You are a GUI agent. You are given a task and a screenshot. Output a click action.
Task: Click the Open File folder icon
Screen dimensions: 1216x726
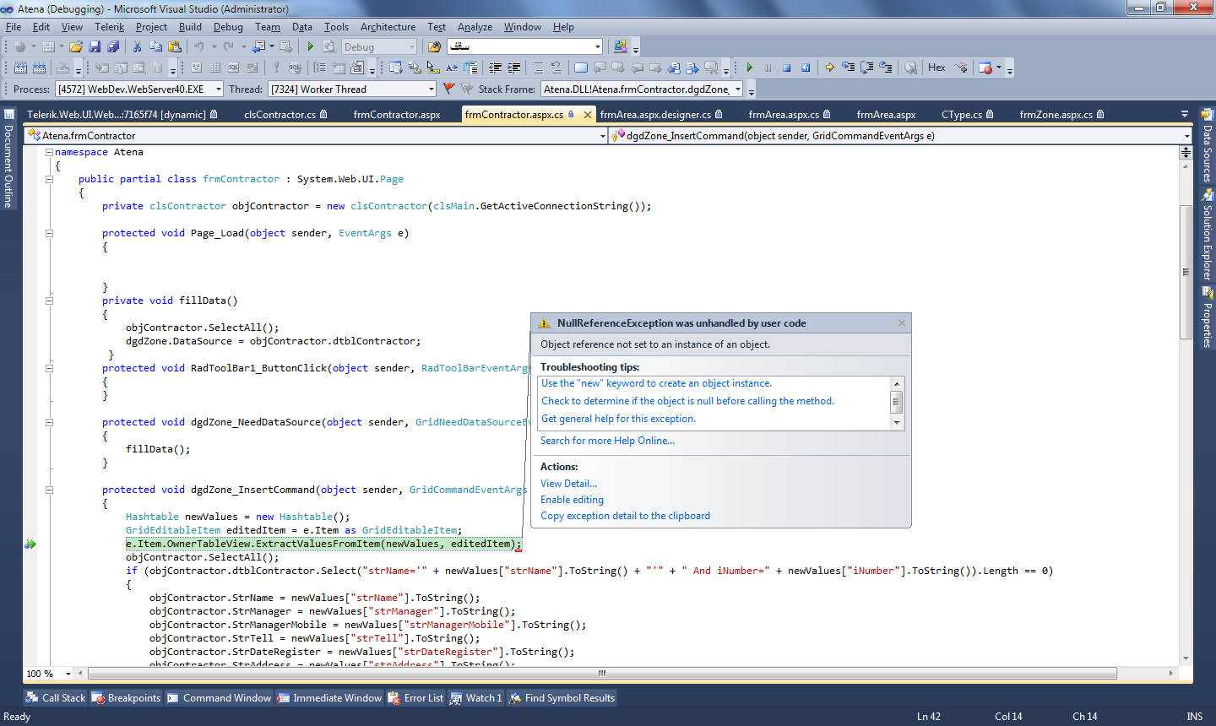click(76, 46)
